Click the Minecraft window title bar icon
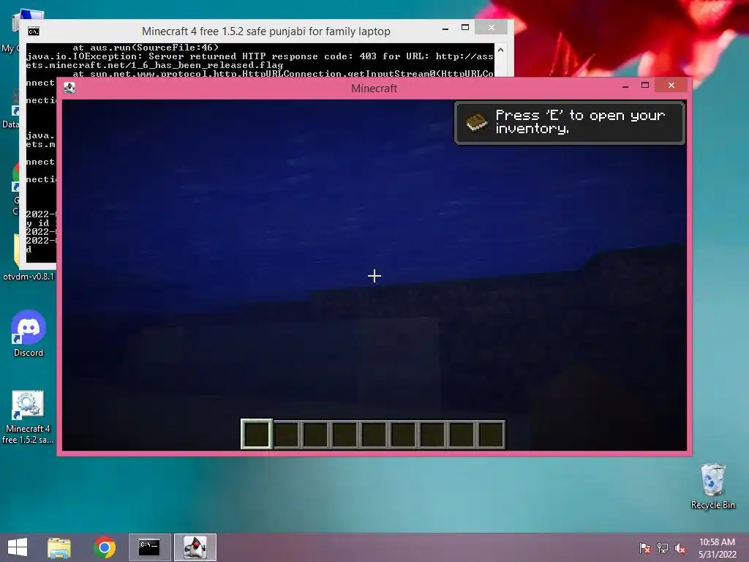The image size is (749, 562). tap(69, 88)
